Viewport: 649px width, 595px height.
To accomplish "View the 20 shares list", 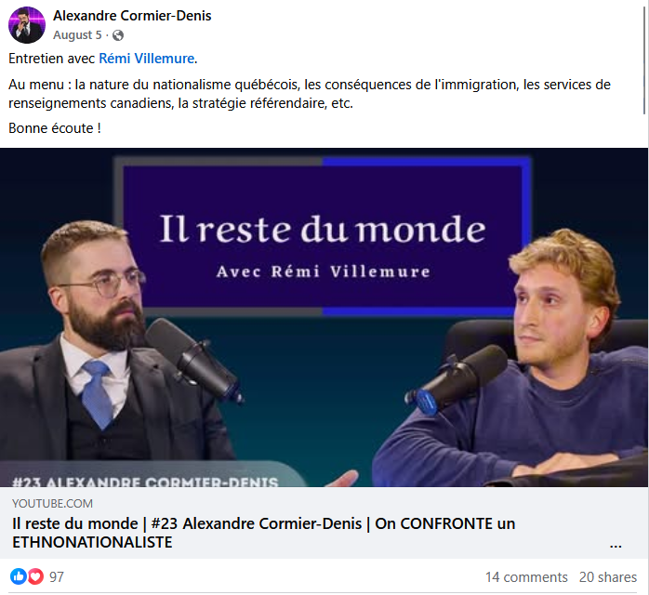I will point(607,576).
